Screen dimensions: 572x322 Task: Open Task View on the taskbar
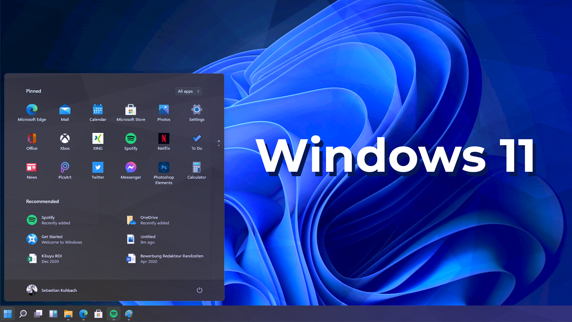click(x=38, y=314)
